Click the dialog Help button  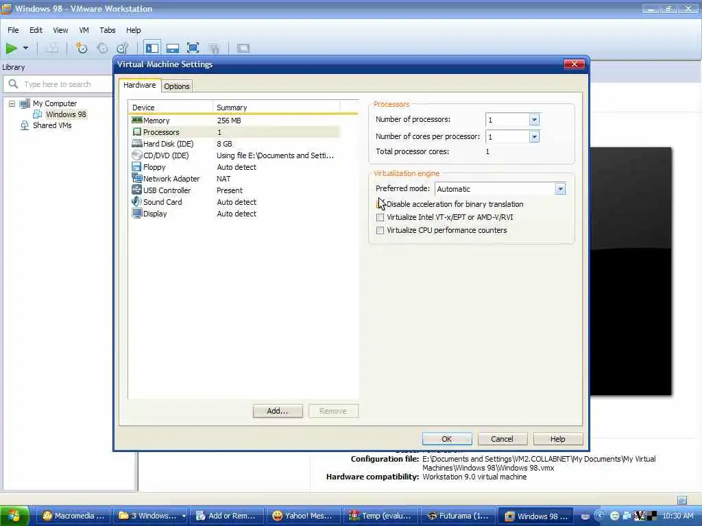click(x=558, y=439)
